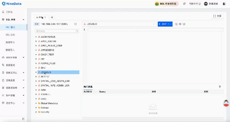Image resolution: width=230 pixels, height=122 pixels.
Task: Refresh the datasource tree
Action: click(x=75, y=24)
